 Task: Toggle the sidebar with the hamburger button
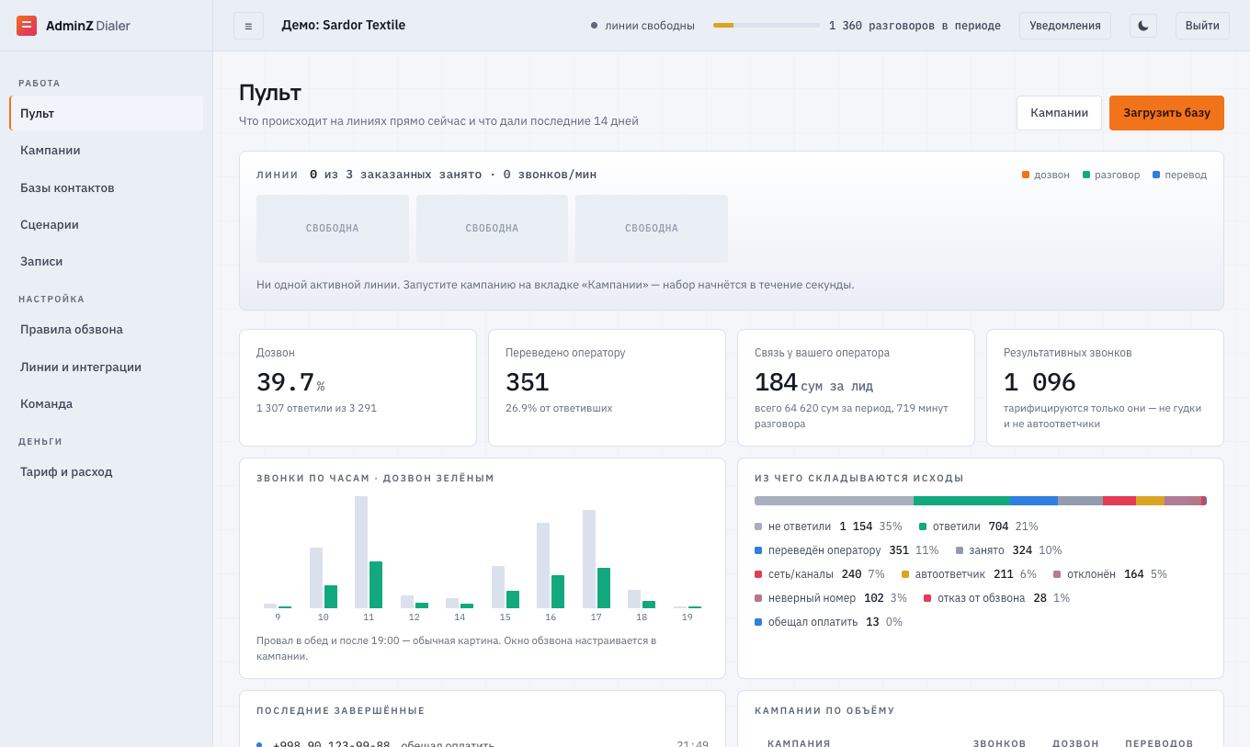tap(248, 26)
